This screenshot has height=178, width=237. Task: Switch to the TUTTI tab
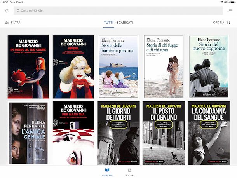click(x=108, y=23)
